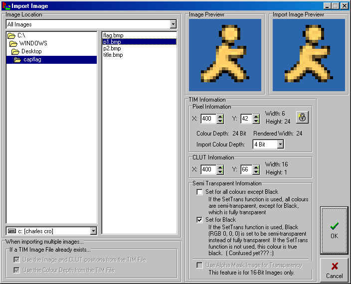
Task: Select p1.bmp in the file list
Action: (140, 42)
